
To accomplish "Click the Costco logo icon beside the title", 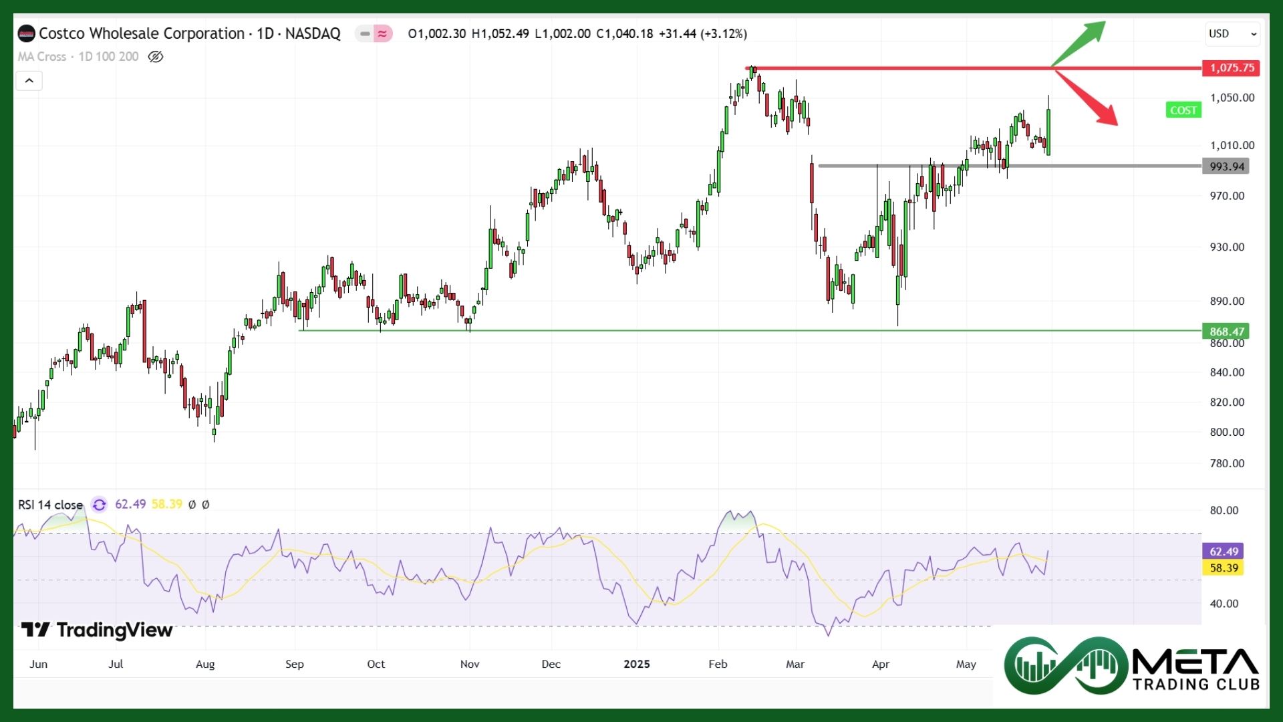I will pyautogui.click(x=26, y=33).
